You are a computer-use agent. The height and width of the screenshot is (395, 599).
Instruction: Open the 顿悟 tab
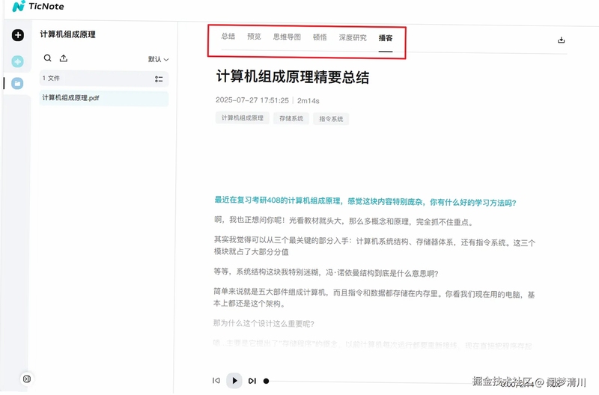[x=320, y=37]
